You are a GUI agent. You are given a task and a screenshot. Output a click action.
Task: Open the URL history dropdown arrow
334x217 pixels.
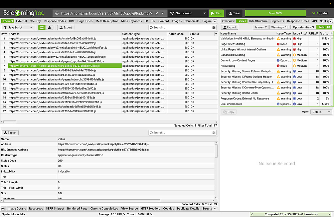click(x=163, y=13)
